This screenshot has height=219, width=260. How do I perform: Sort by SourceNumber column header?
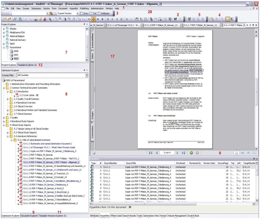[x=110, y=163]
